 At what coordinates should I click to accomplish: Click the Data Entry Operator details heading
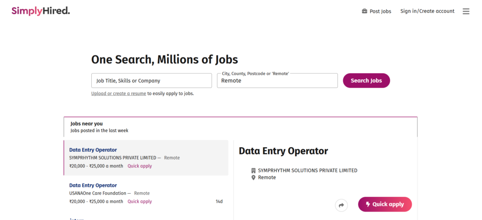(x=283, y=151)
